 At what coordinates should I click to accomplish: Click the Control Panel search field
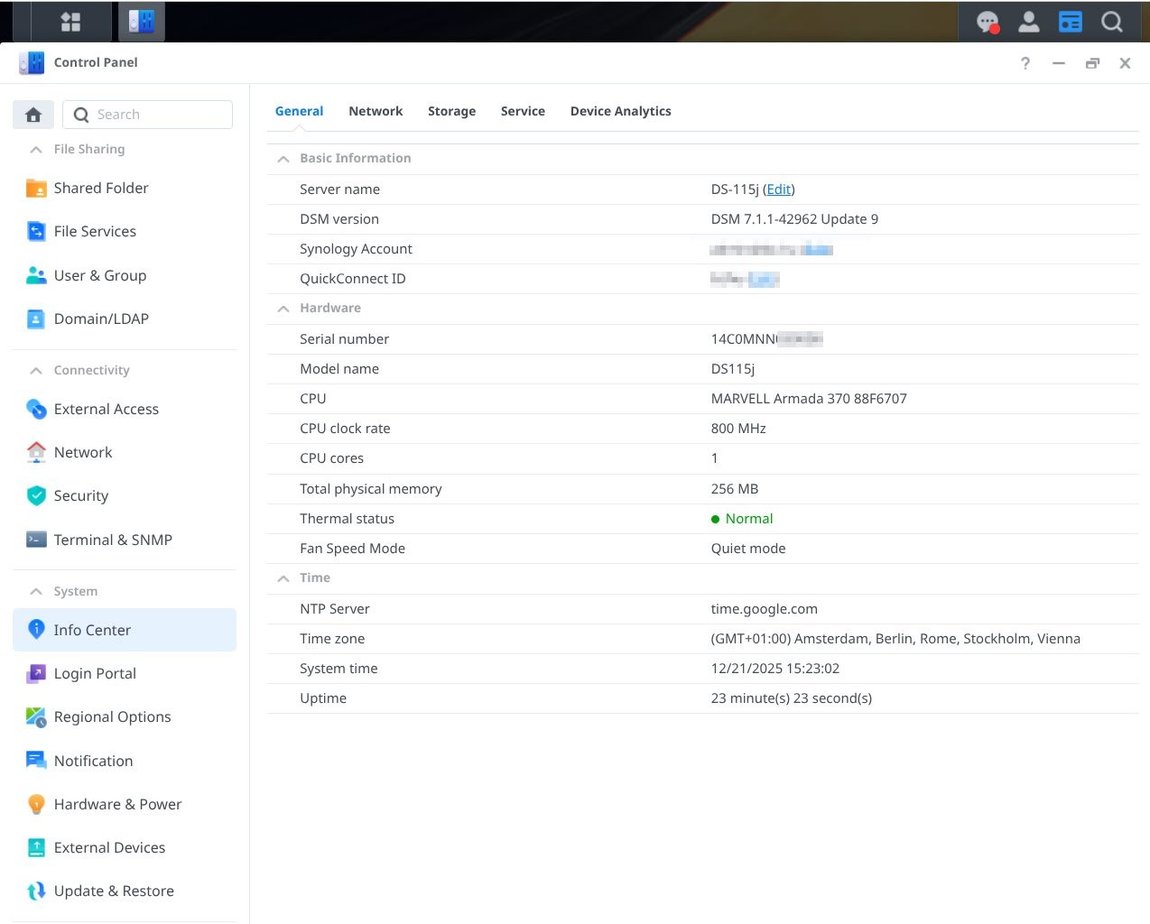147,115
